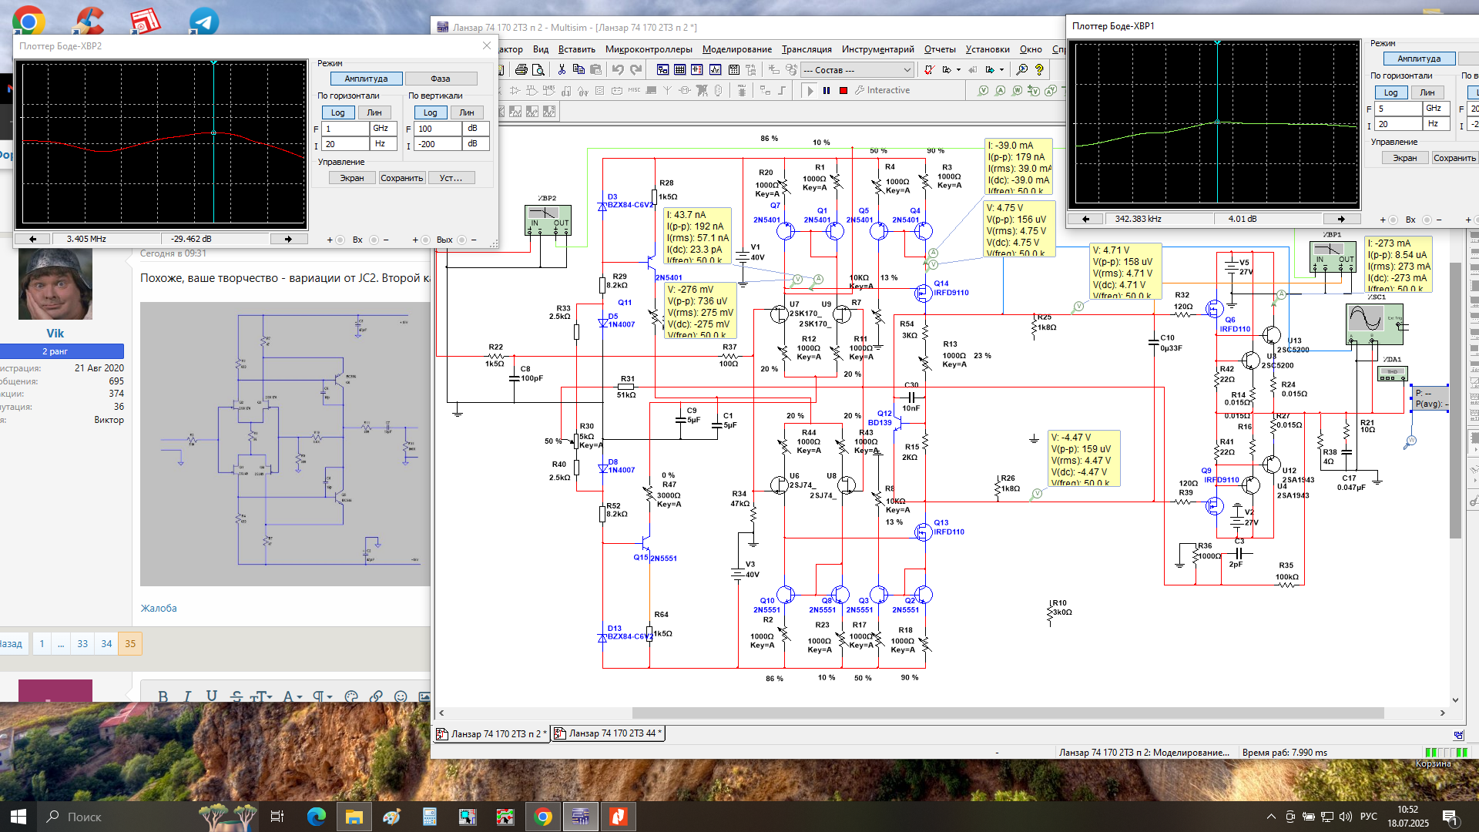Open the Моделирование menu

(737, 49)
